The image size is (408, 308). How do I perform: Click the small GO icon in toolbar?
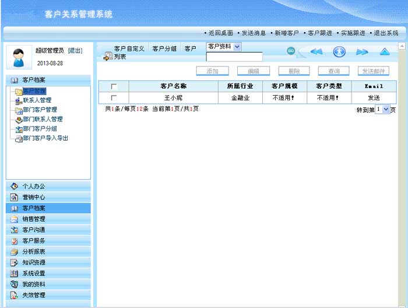pyautogui.click(x=290, y=51)
